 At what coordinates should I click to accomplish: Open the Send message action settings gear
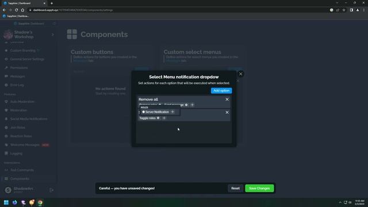186,105
